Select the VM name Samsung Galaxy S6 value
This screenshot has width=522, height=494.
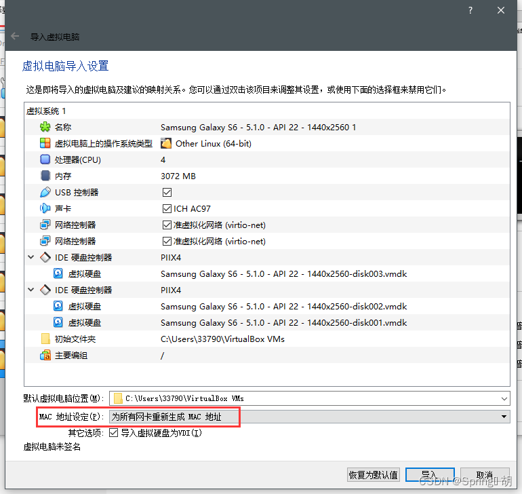(258, 128)
